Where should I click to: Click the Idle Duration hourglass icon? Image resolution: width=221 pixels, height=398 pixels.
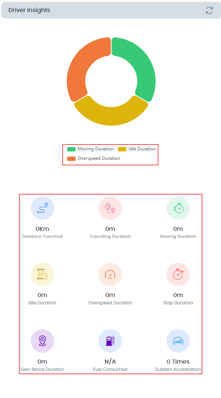click(x=42, y=274)
